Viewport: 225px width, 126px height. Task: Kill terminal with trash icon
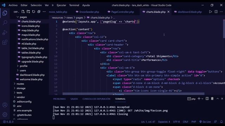pos(212,99)
